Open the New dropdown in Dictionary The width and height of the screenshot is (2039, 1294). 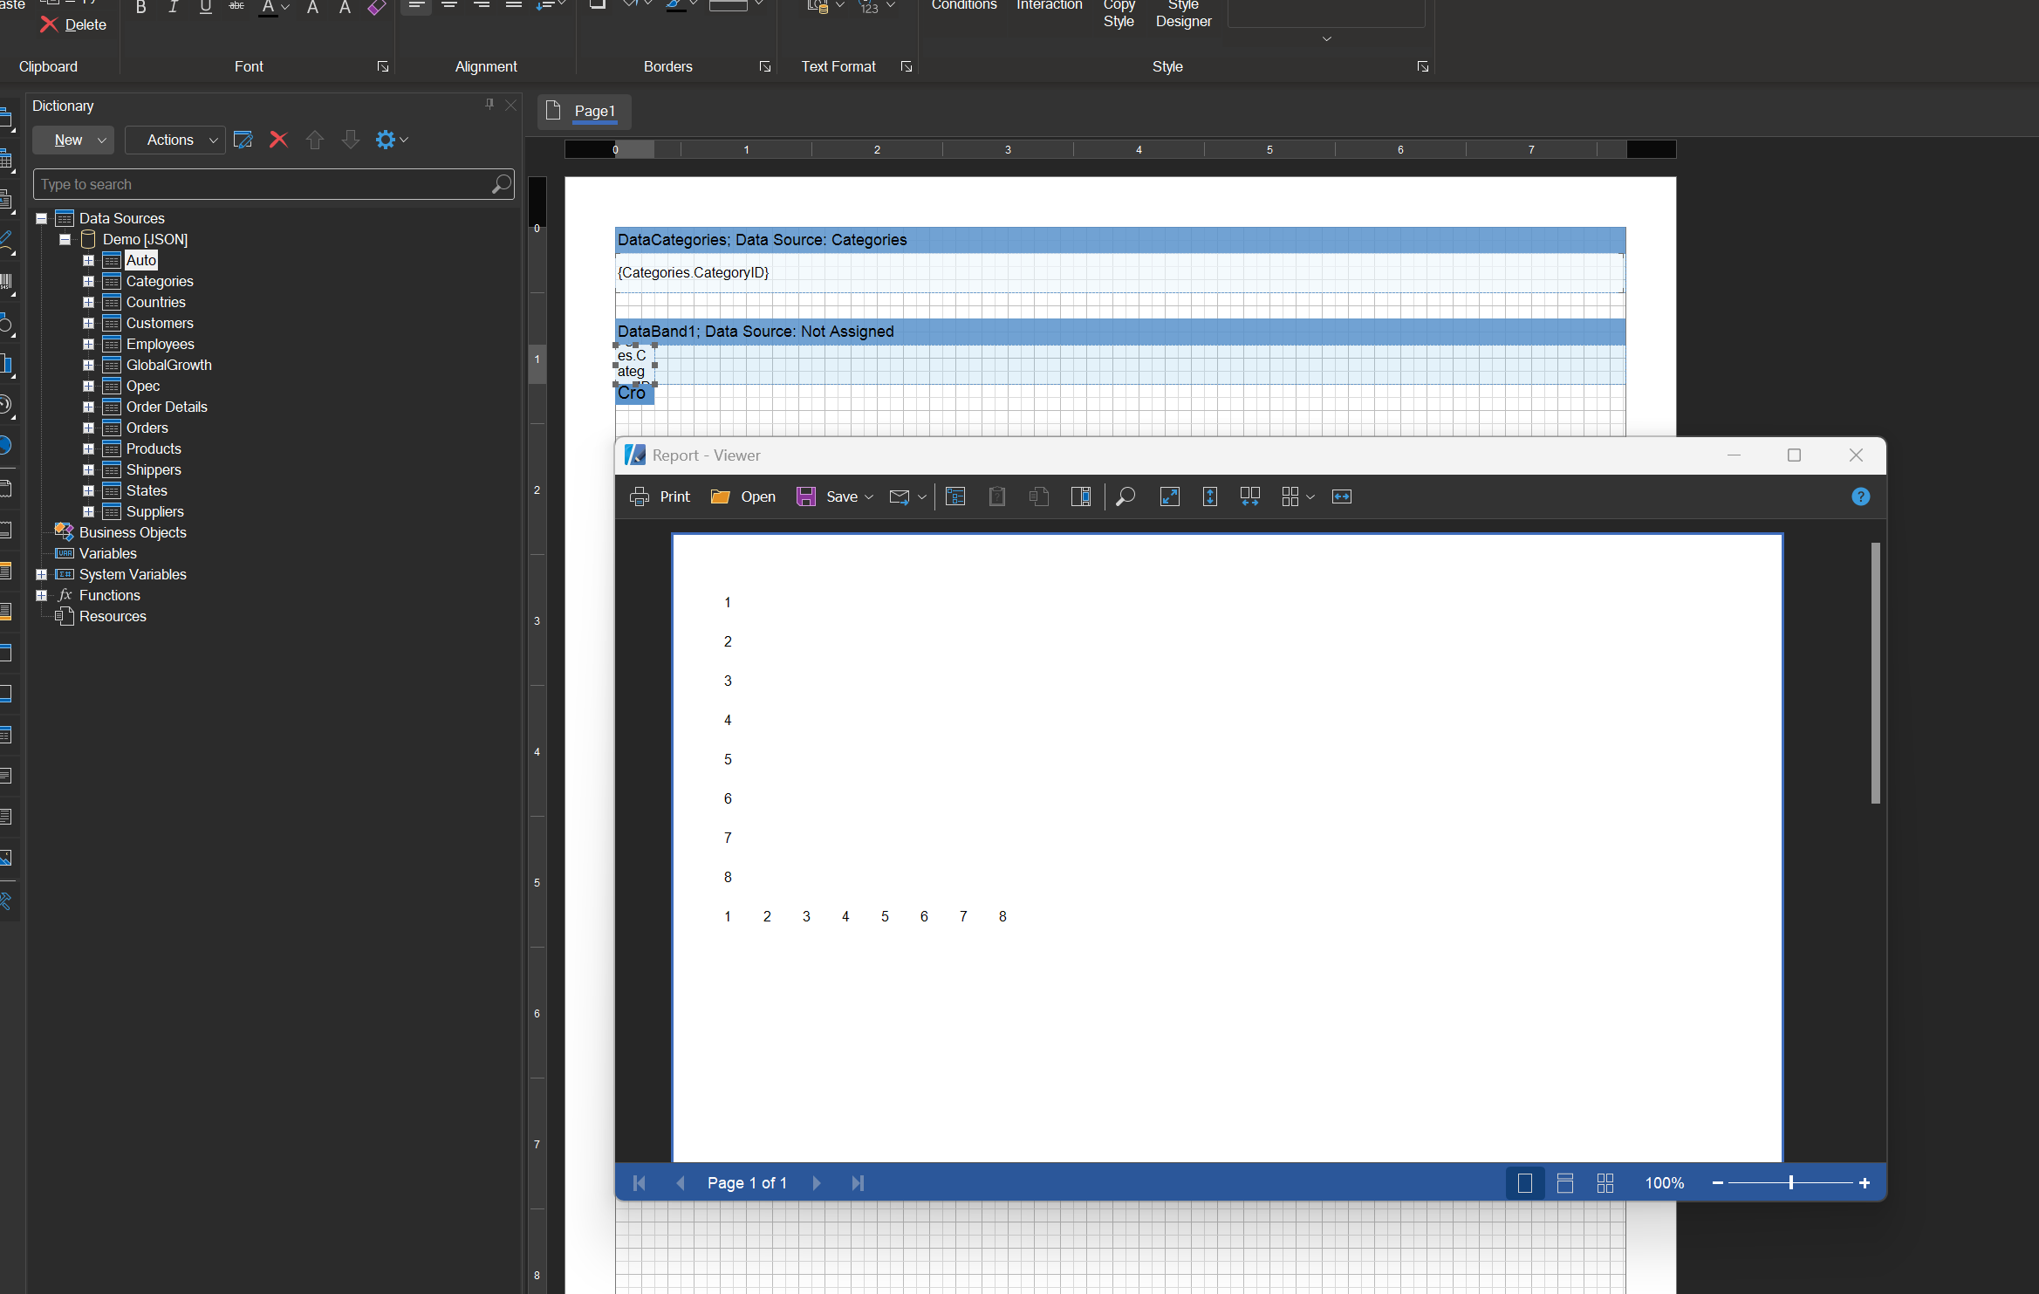pos(73,140)
